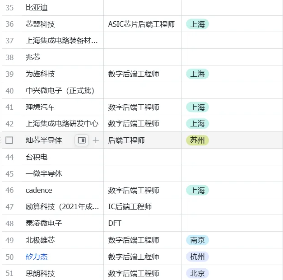283x280 pixels.
Task: Click the 上海 tag in 芯盟科技 row
Action: [197, 24]
